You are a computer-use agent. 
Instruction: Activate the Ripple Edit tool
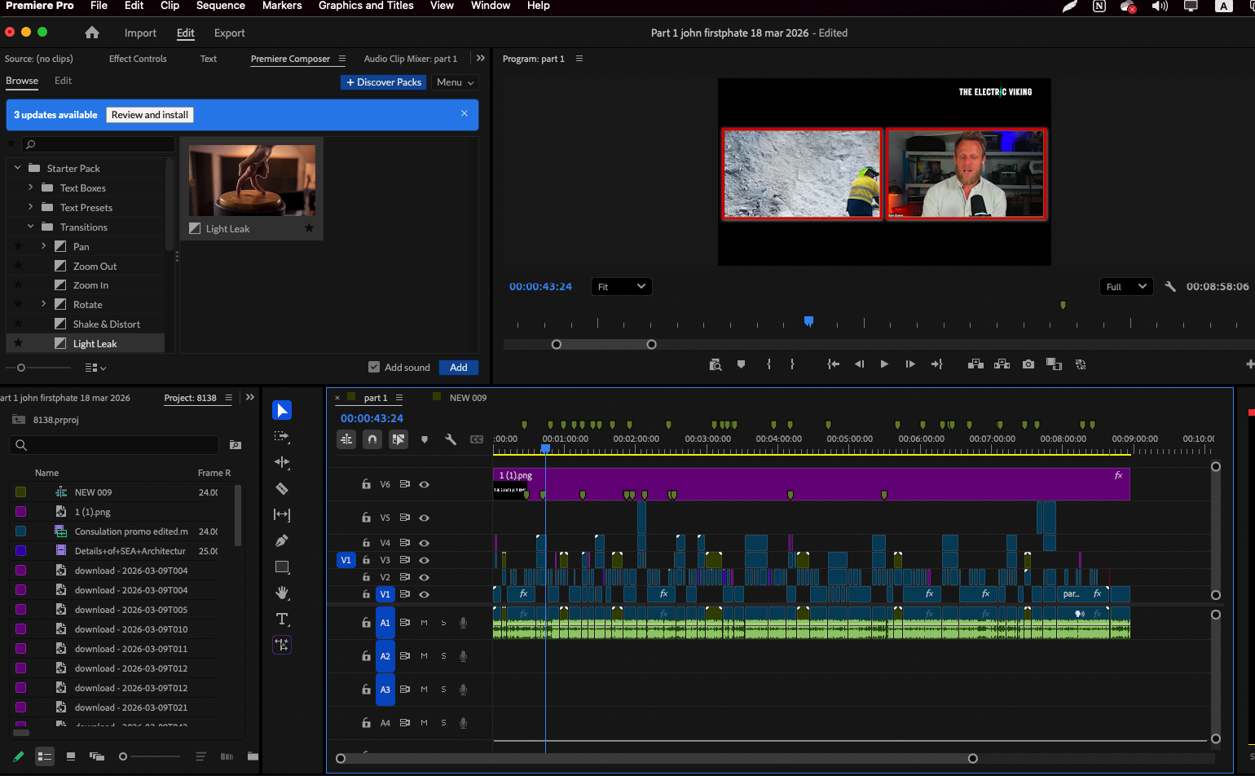coord(282,462)
